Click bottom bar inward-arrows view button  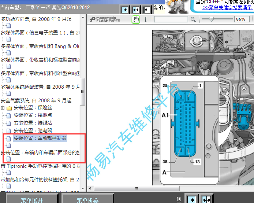pyautogui.click(x=206, y=199)
